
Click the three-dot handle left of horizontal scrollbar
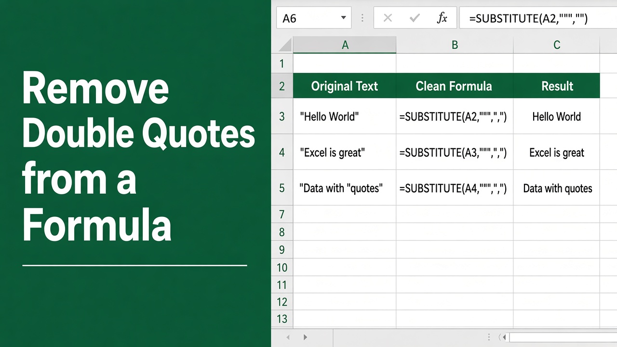point(489,337)
